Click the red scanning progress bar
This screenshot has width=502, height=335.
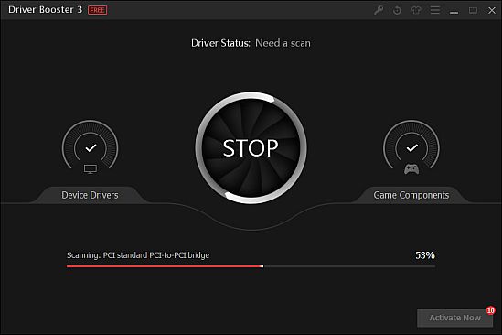coord(251,266)
